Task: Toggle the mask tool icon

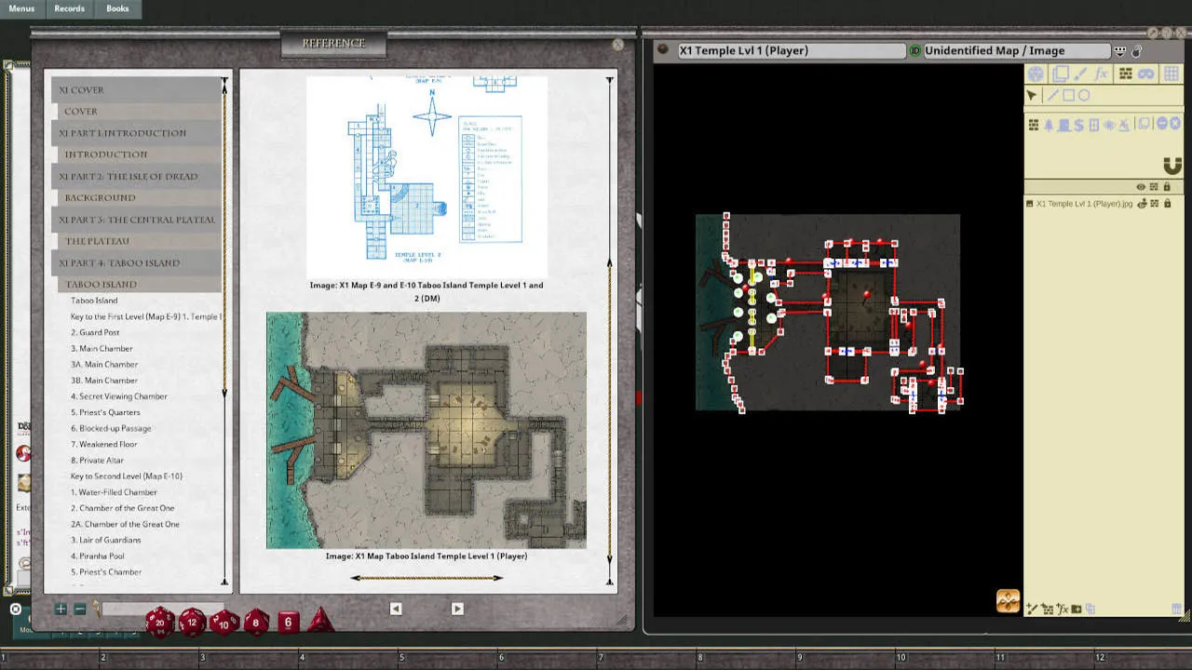Action: click(1146, 74)
